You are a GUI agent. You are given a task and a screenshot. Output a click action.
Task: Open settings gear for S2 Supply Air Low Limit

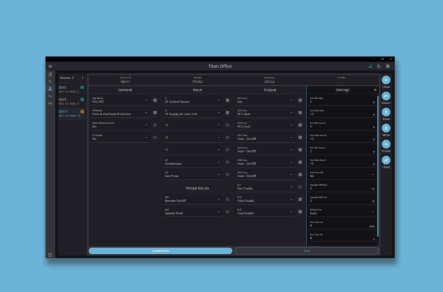[x=228, y=112]
